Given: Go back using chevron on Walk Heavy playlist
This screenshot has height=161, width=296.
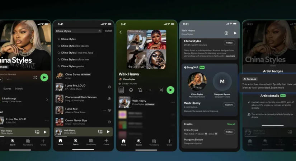Looking at the screenshot, I should [x=121, y=32].
